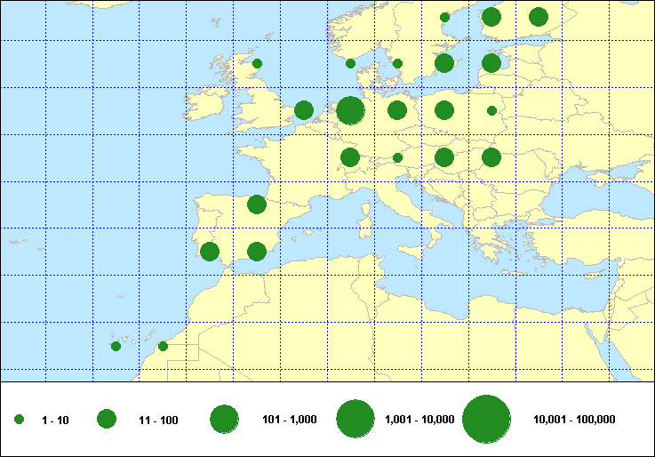Screen dimensions: 655x457
Task: Select the top-right-most green circle on the map
Action: click(538, 17)
